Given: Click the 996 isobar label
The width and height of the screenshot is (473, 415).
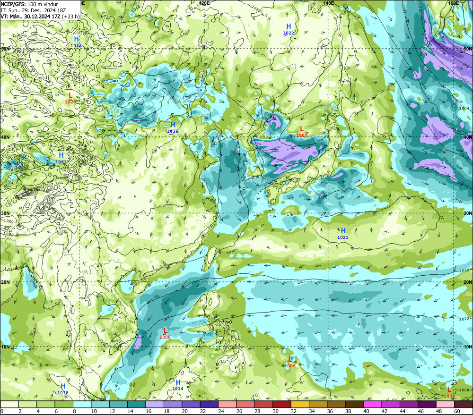Looking at the screenshot, I should click(x=466, y=66).
